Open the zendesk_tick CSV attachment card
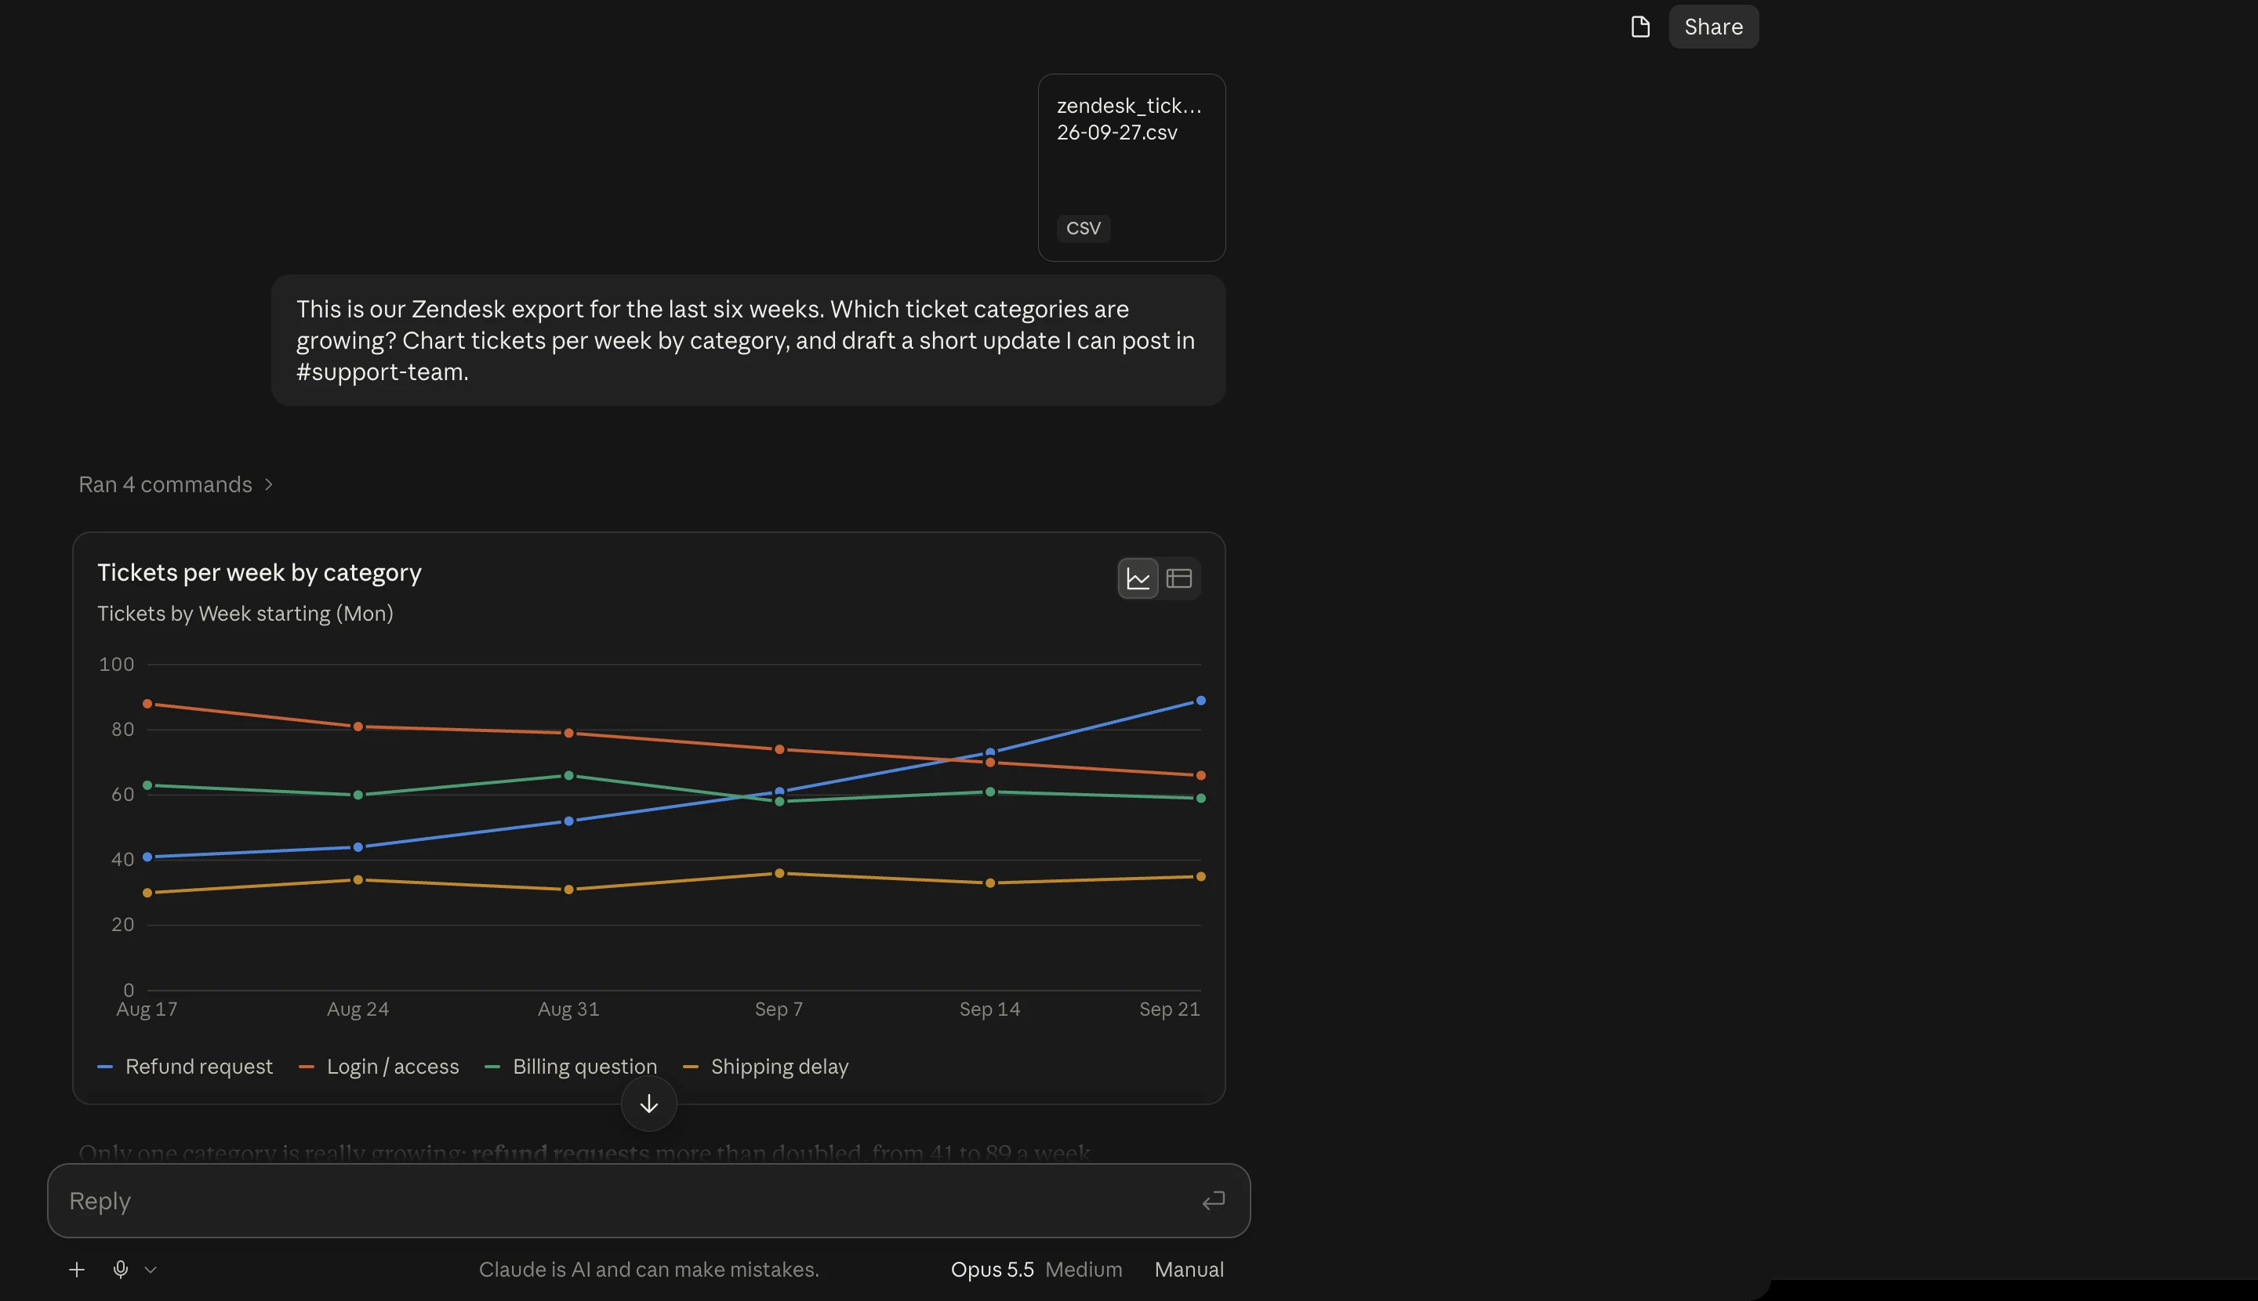This screenshot has height=1301, width=2258. pyautogui.click(x=1131, y=167)
